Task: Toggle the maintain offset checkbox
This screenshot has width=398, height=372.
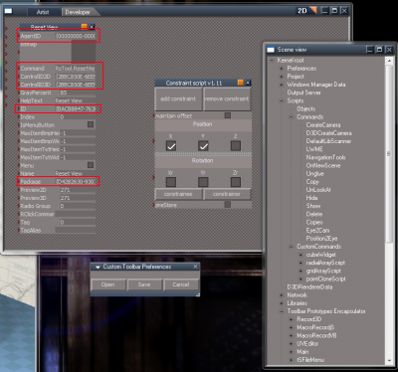Action: pos(228,115)
